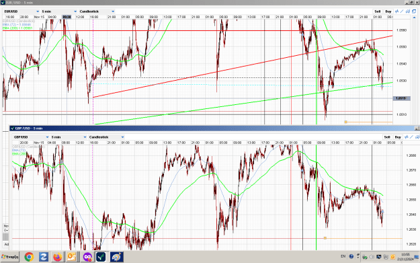This screenshot has height=263, width=420.
Task: Select EMA (72) legend in GBP/USD chart
Action: [19, 151]
